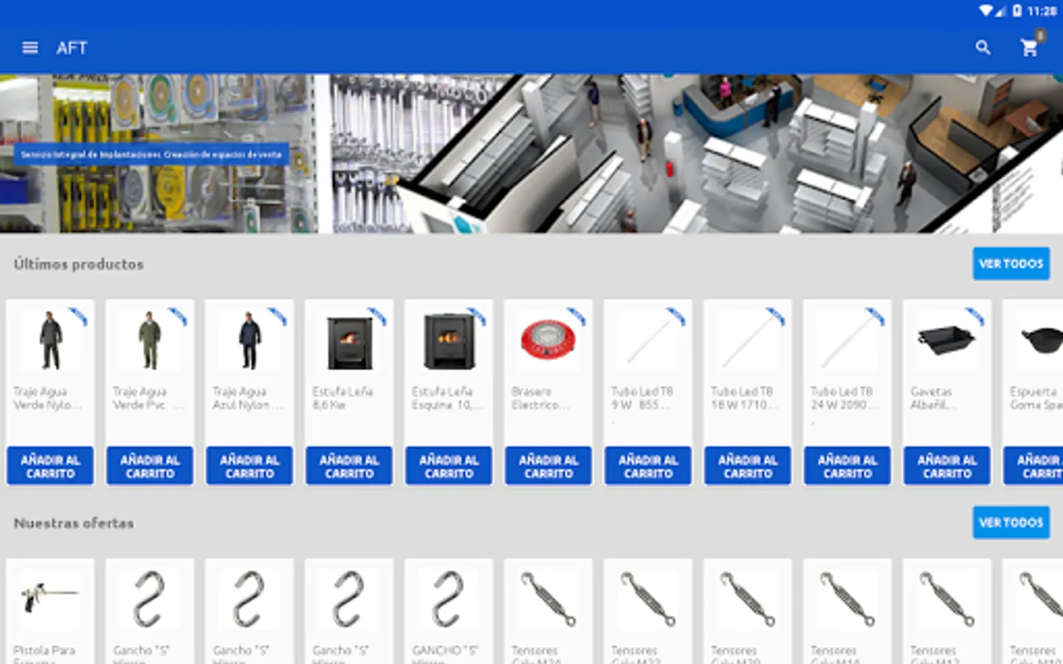Image resolution: width=1063 pixels, height=664 pixels.
Task: Tap the 'Estufa Leña Esquina' product name
Action: 447,398
